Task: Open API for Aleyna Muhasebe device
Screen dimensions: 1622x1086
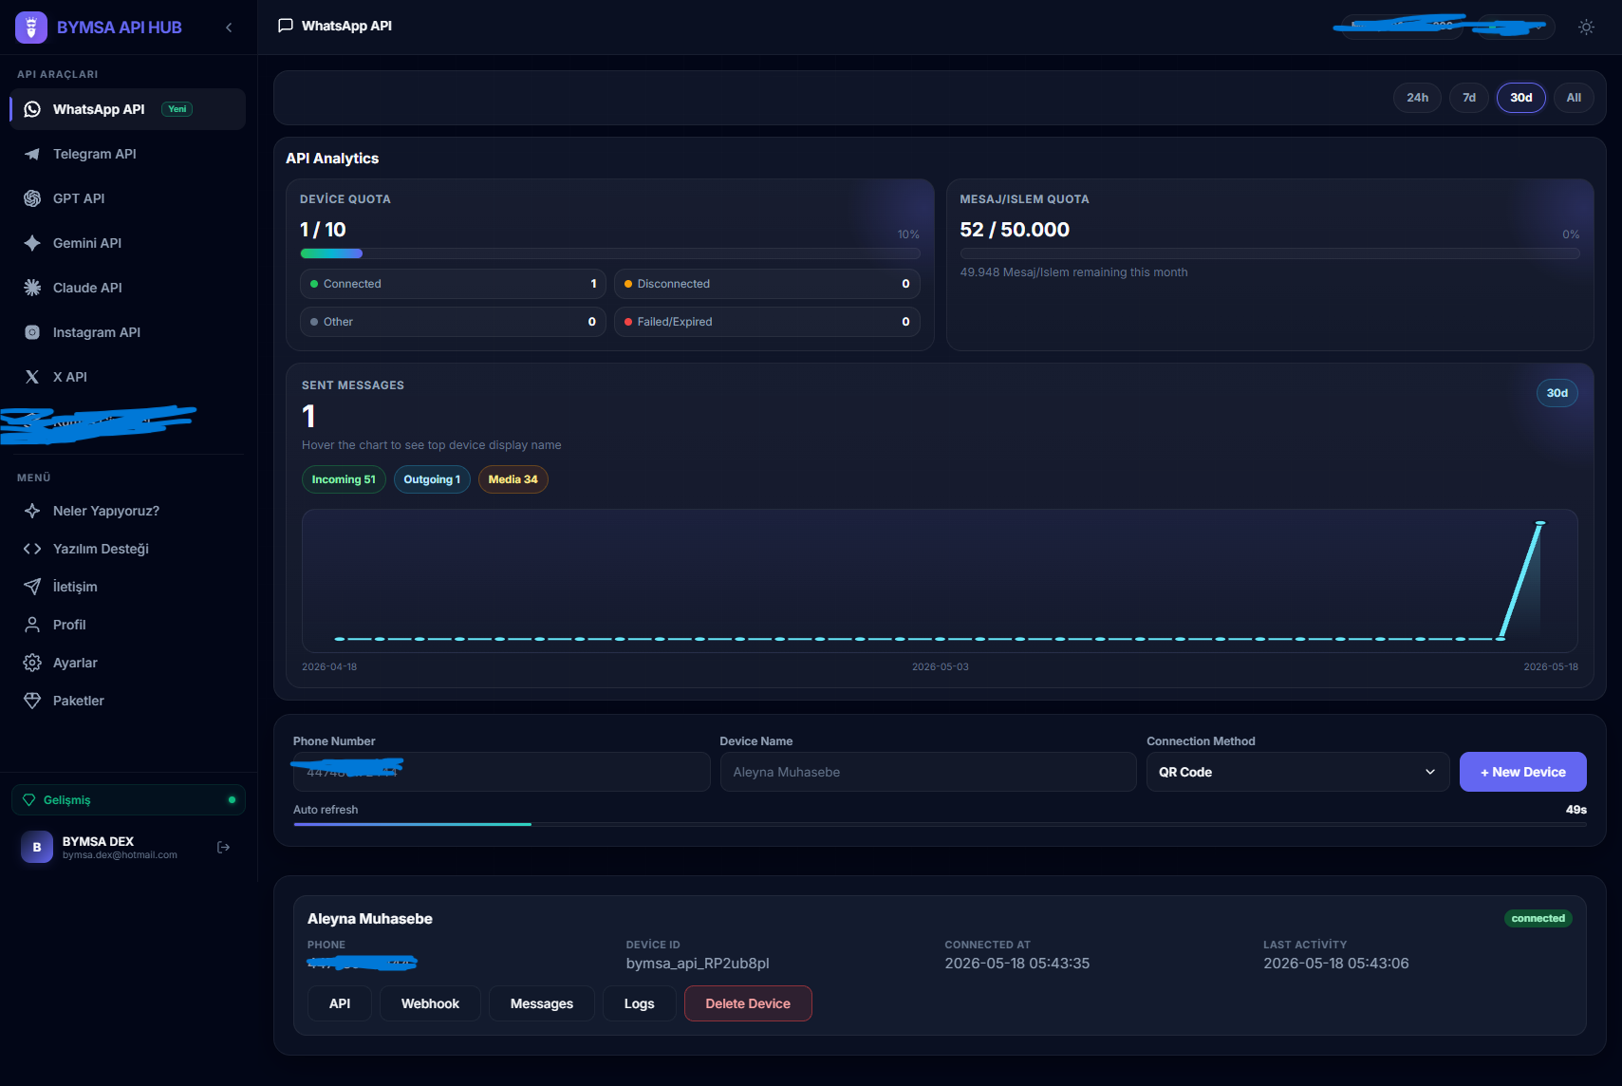Action: click(340, 1003)
